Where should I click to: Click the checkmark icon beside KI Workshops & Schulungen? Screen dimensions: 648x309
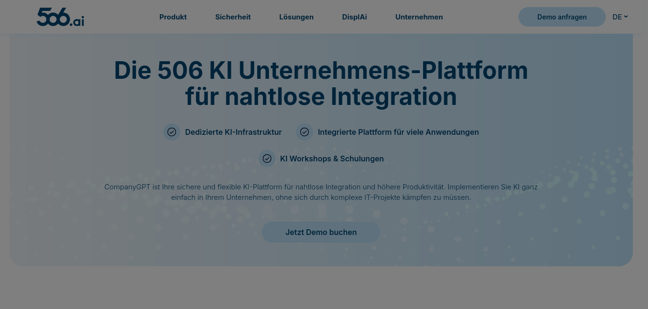[267, 159]
